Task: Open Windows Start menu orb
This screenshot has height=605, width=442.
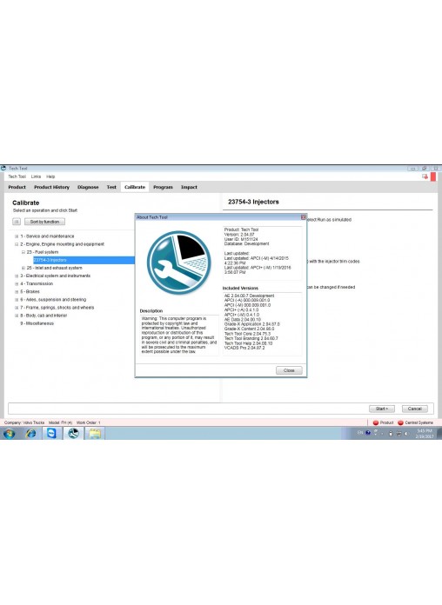Action: tap(10, 434)
